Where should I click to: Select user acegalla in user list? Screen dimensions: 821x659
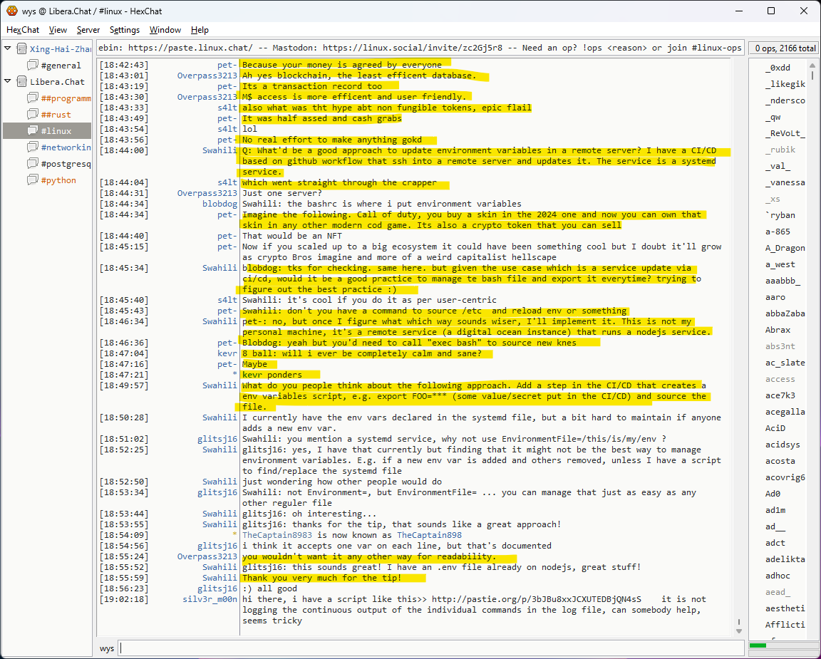point(785,412)
